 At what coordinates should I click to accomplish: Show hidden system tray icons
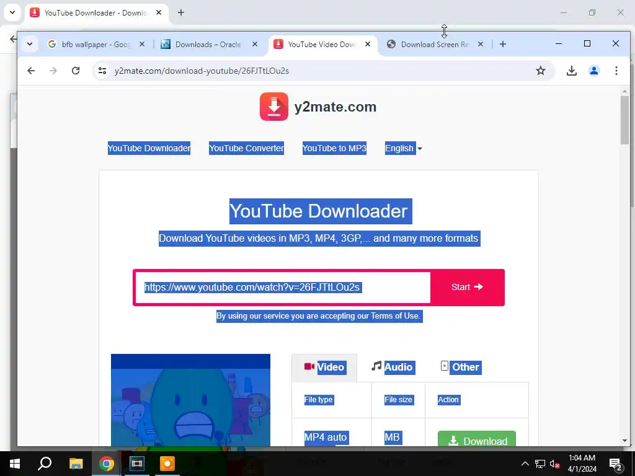click(525, 464)
